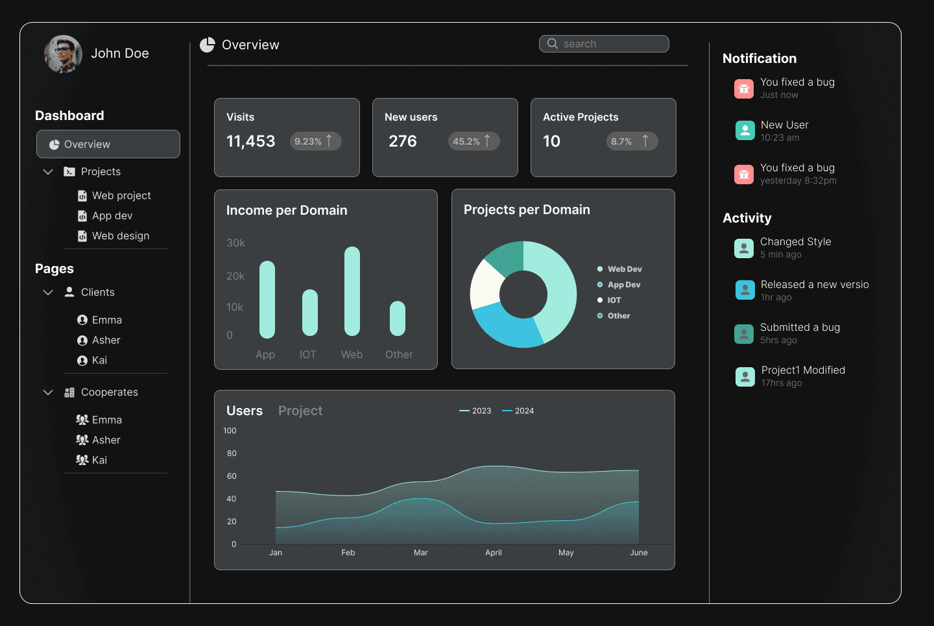Switch to the Project tab in Users panel
This screenshot has width=934, height=626.
300,411
